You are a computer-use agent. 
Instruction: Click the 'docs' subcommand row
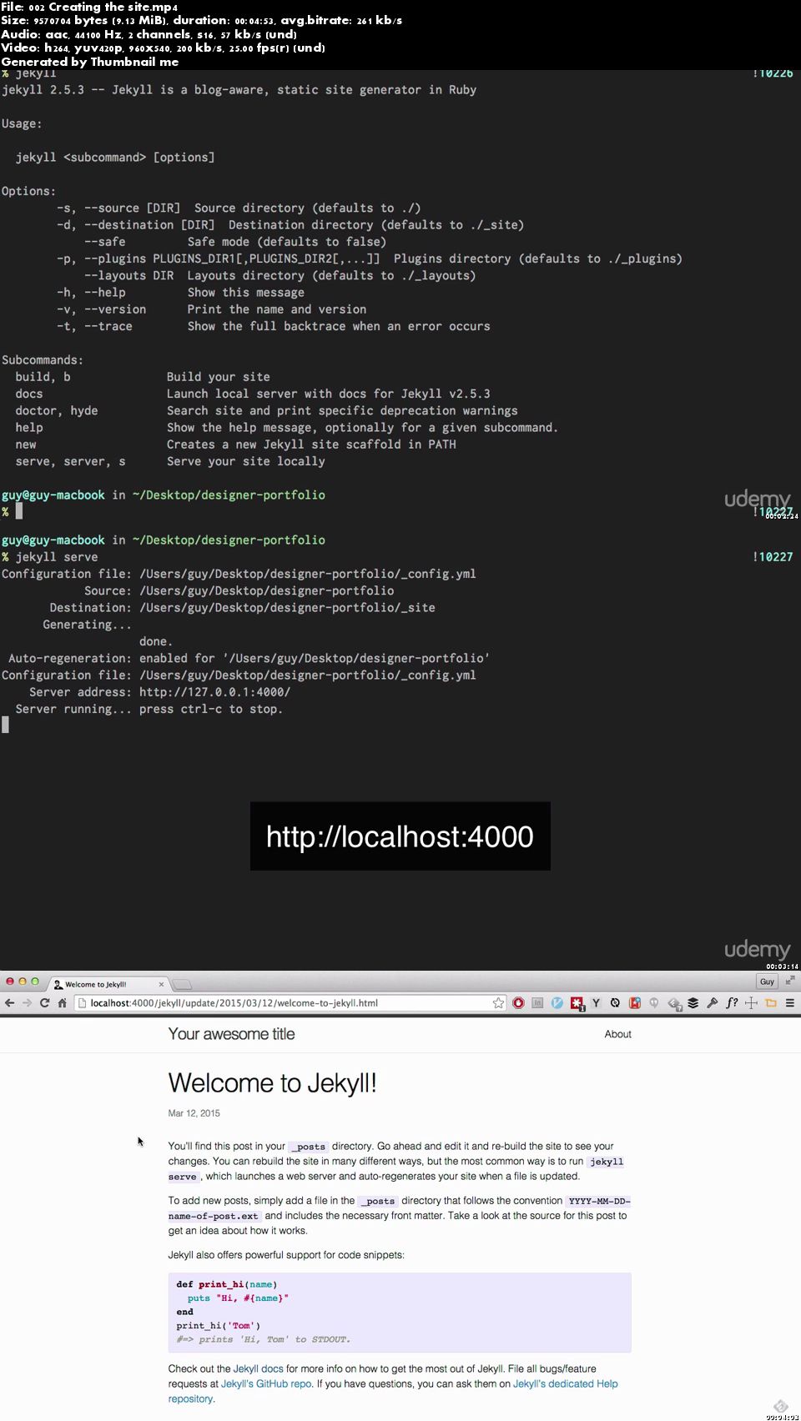[x=253, y=394]
